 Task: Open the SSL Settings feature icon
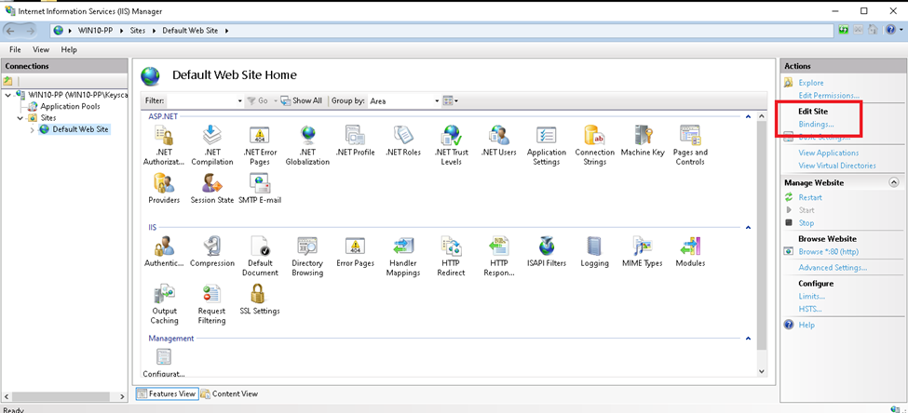coord(259,294)
